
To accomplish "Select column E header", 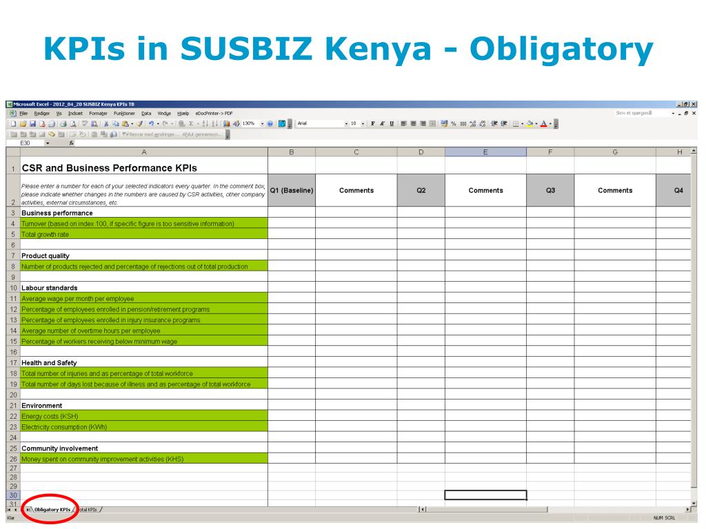I will point(485,152).
